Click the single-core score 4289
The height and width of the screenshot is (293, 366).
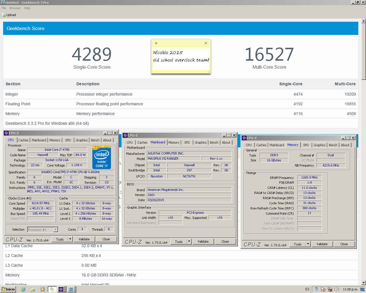coord(92,54)
